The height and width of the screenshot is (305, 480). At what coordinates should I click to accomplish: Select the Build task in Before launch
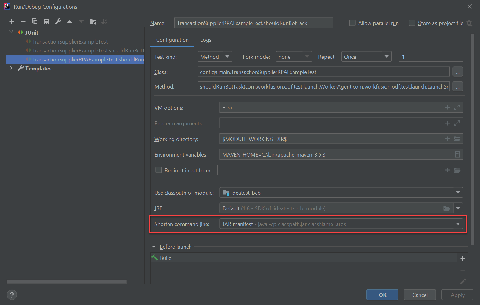304,258
